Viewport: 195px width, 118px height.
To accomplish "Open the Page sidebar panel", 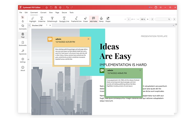I will (x=23, y=35).
